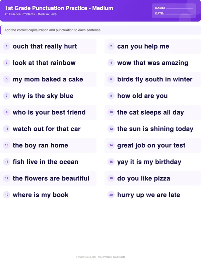Click the number 16 circle badge

[111, 162]
